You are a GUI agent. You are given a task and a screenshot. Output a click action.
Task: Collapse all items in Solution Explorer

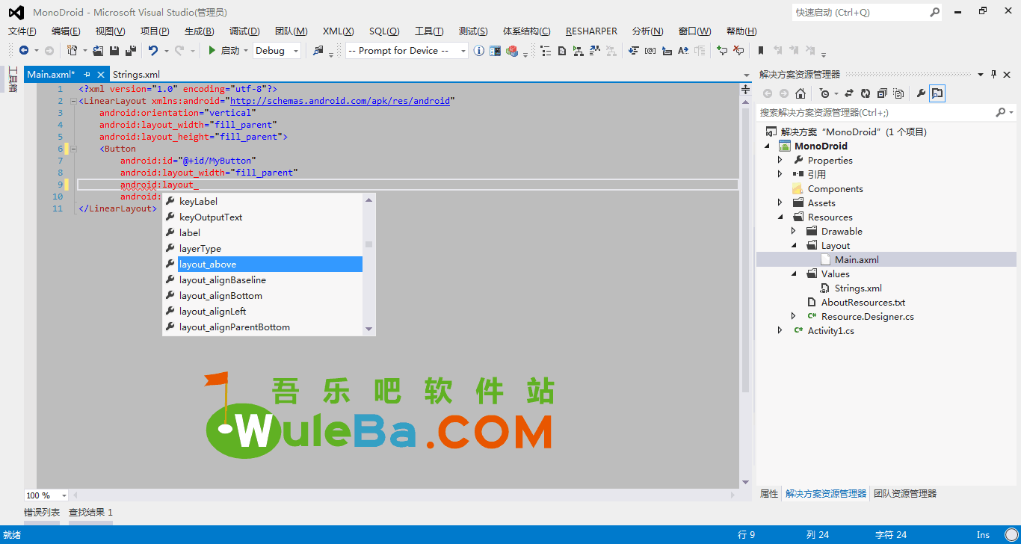[882, 93]
